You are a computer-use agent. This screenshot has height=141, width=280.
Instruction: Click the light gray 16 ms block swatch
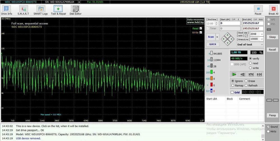211,59
